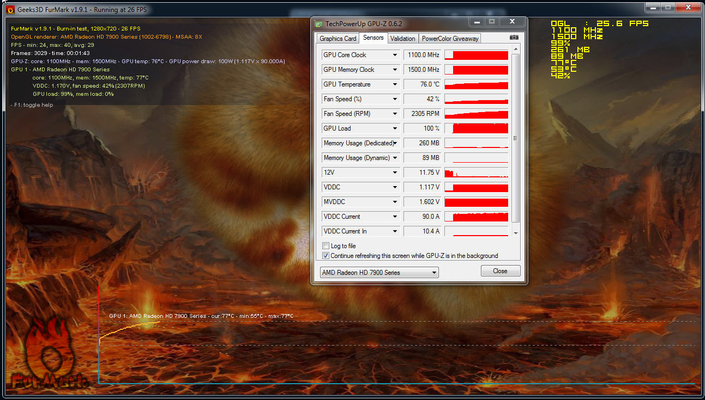Click the VDDC Current value 90.0 A
705x400 pixels.
click(423, 217)
